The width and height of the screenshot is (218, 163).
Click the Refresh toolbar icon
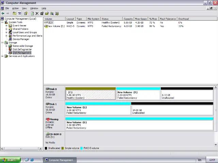point(32,14)
